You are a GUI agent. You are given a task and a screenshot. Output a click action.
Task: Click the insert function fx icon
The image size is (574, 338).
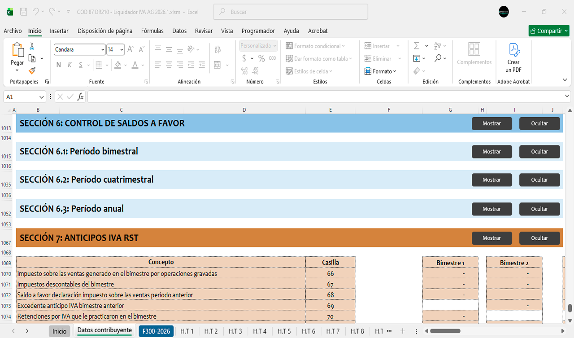pyautogui.click(x=81, y=97)
